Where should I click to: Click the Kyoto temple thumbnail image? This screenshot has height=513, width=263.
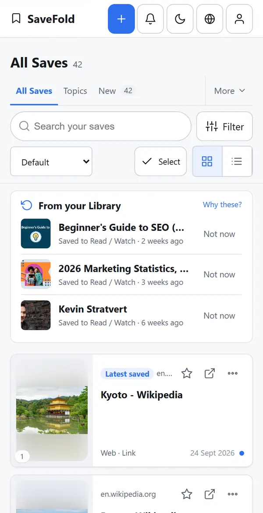(x=52, y=410)
